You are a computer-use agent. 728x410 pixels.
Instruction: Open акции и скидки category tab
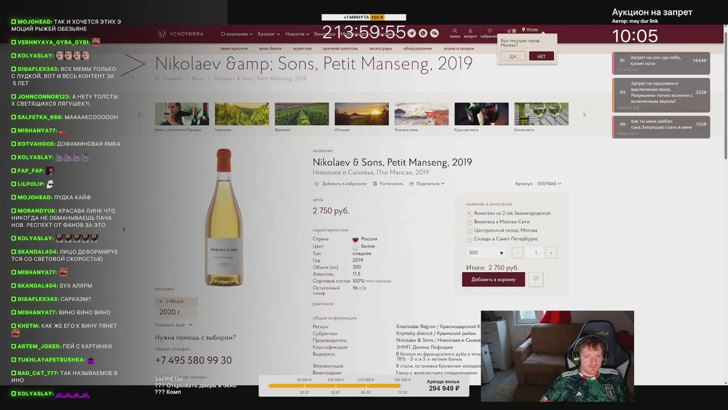459,49
